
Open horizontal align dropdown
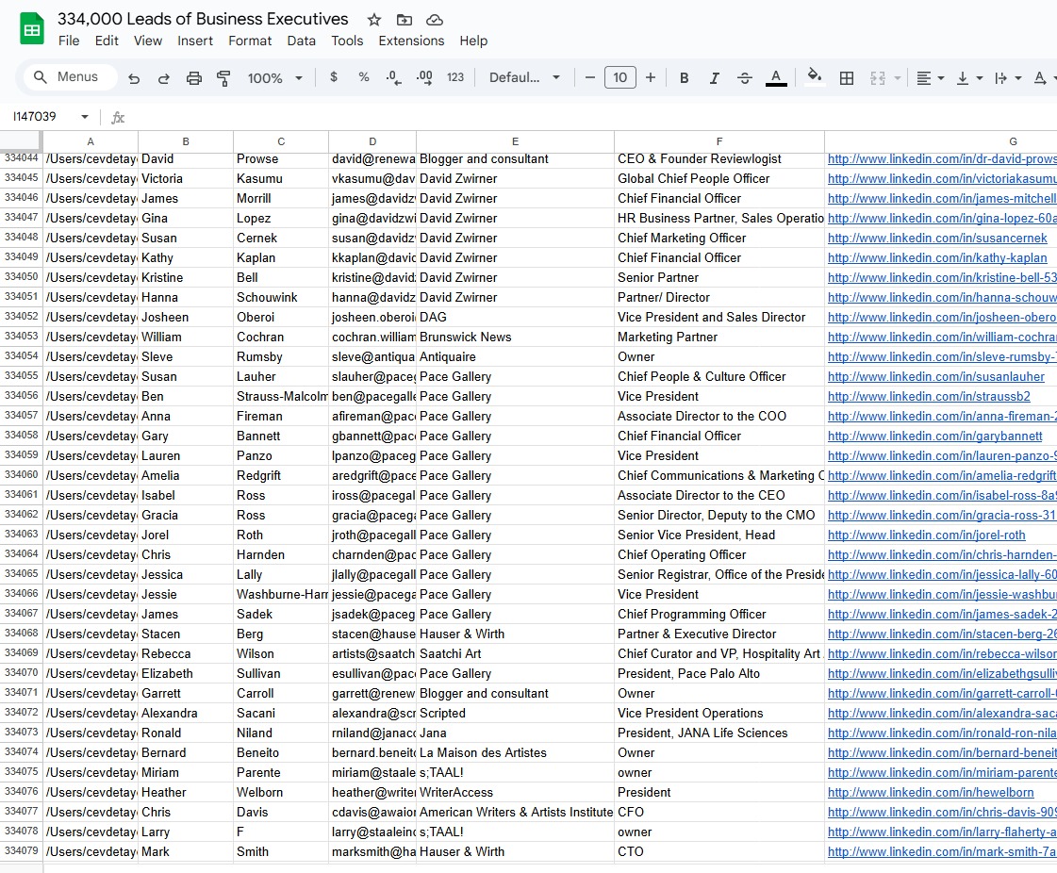click(x=931, y=78)
